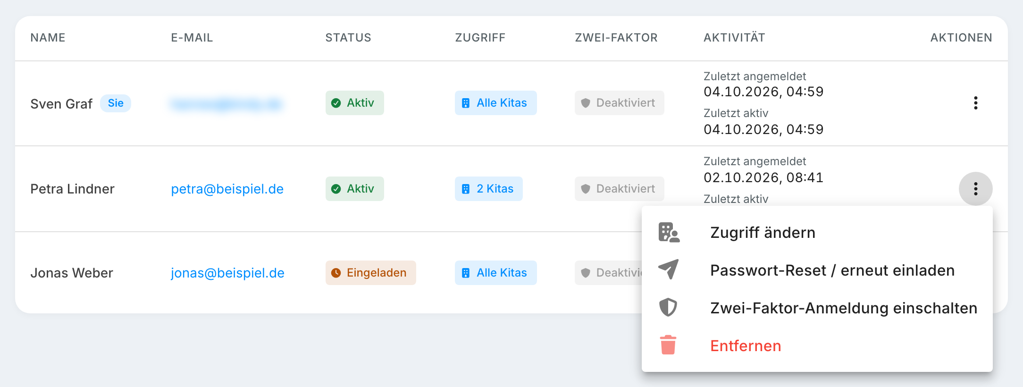Click the ZUGRIFF column header
Image resolution: width=1023 pixels, height=387 pixels.
coord(480,38)
